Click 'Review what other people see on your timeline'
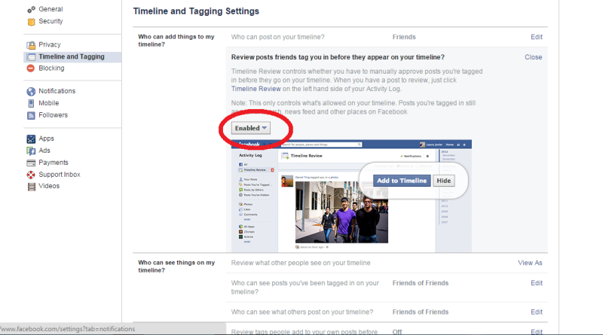Viewport: 603px width, 335px height. coord(301,263)
